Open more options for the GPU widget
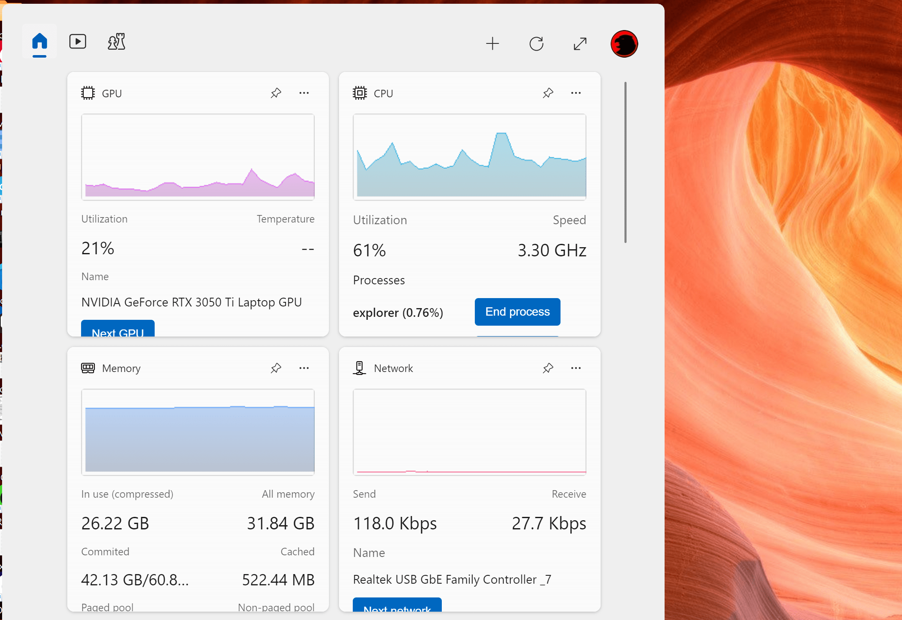 (304, 93)
